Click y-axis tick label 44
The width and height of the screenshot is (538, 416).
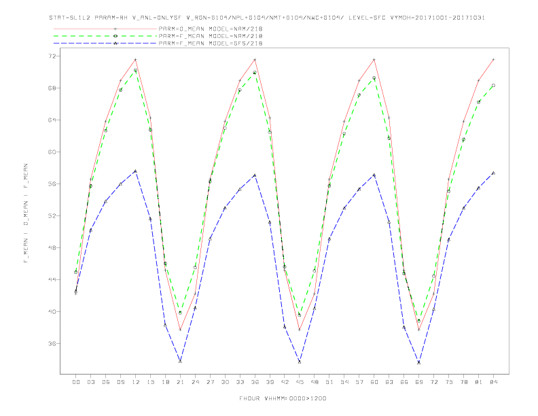coord(54,279)
